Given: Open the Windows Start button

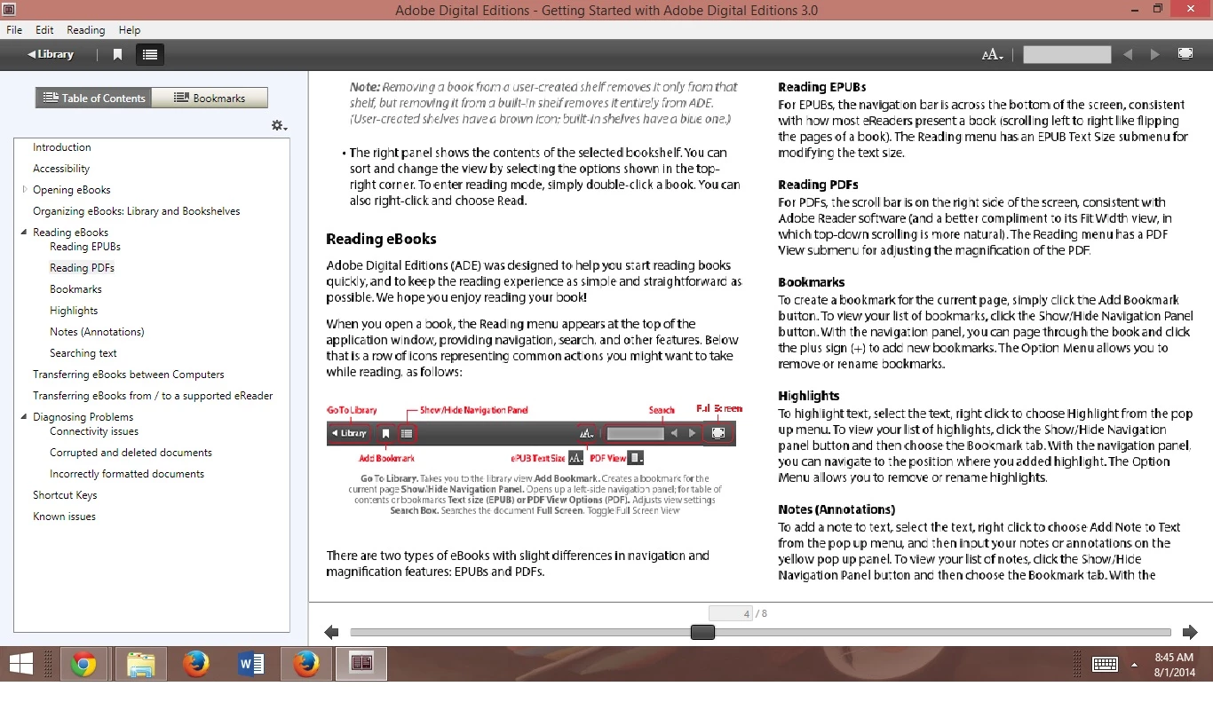Looking at the screenshot, I should tap(21, 664).
